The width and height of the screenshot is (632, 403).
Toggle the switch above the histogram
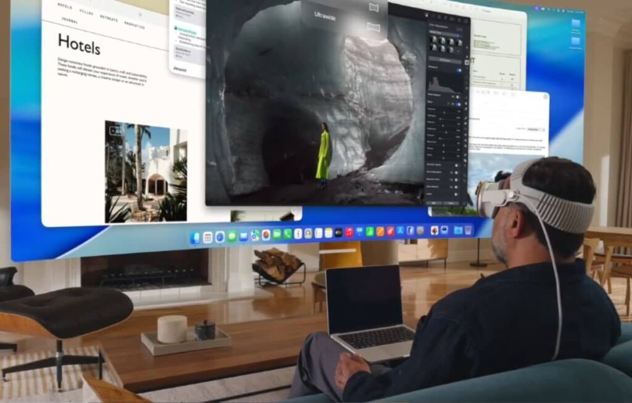click(x=459, y=71)
